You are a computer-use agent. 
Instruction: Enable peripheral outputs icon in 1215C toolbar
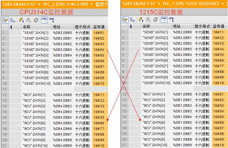(x=155, y=20)
